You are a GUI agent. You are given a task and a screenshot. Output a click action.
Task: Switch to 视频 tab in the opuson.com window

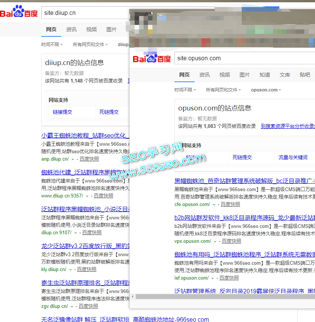[225, 75]
